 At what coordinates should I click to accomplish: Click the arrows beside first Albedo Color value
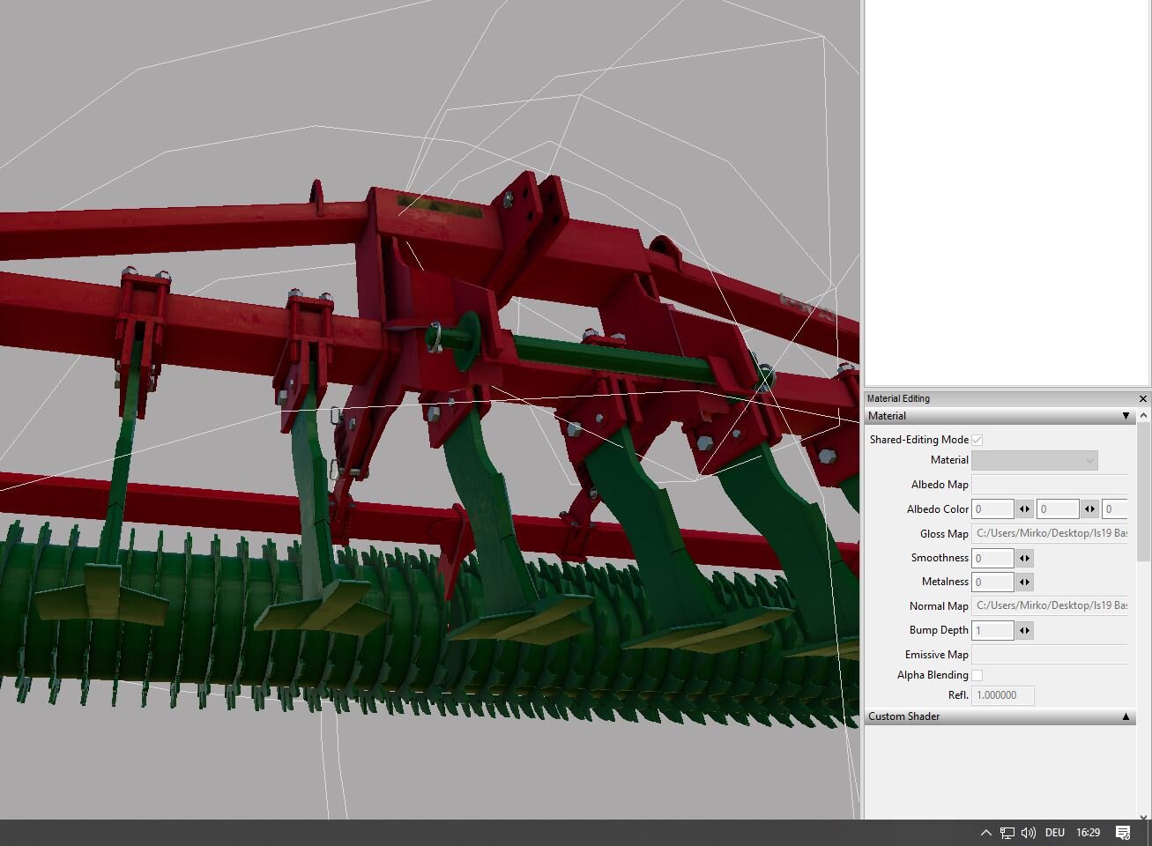click(x=1024, y=509)
